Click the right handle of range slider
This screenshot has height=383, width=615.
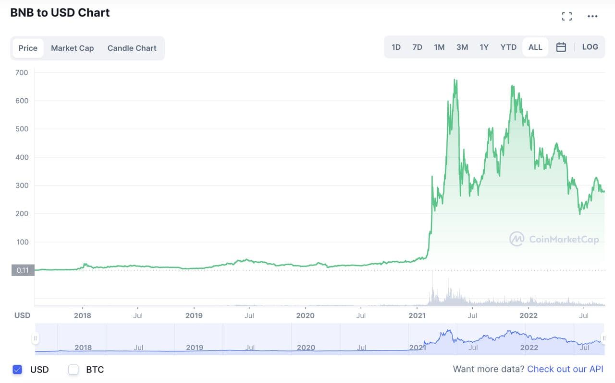point(604,338)
